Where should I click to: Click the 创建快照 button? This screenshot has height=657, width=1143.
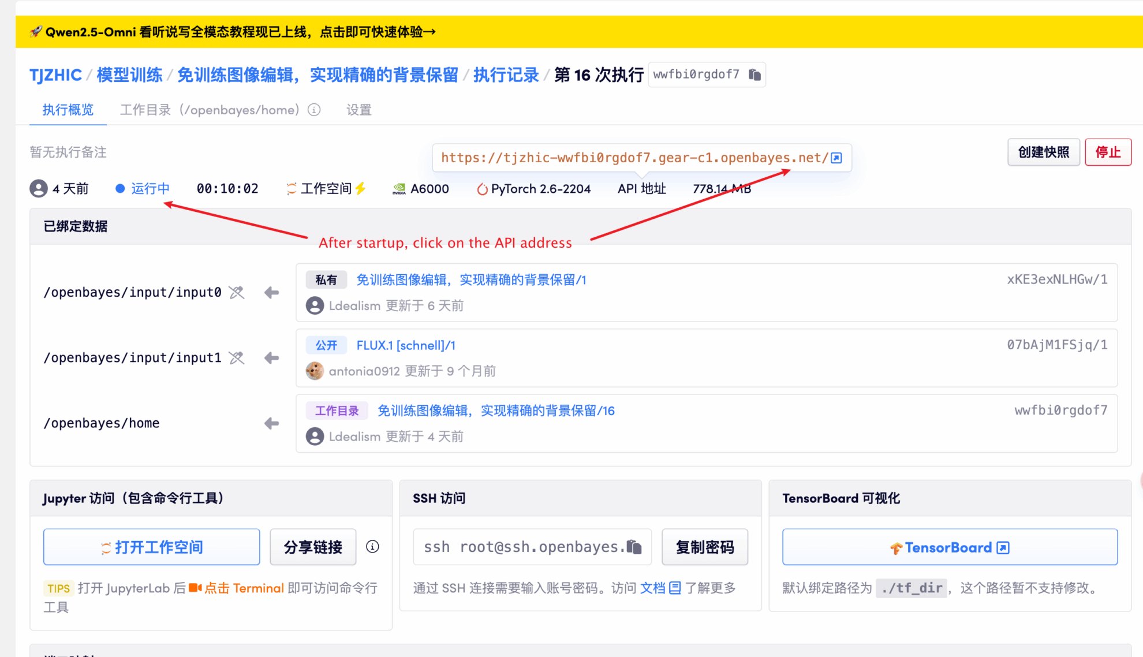click(x=1043, y=152)
